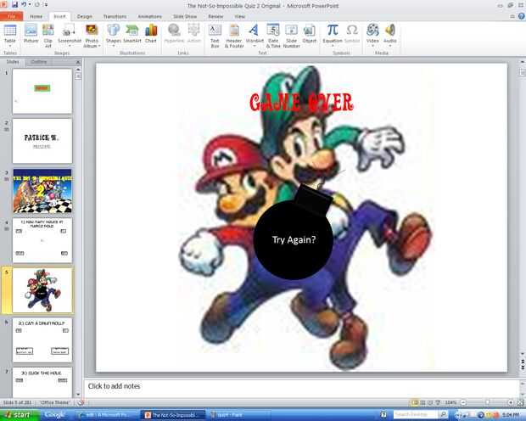Switch to Normal view in status bar
This screenshot has width=526, height=421.
pos(415,402)
